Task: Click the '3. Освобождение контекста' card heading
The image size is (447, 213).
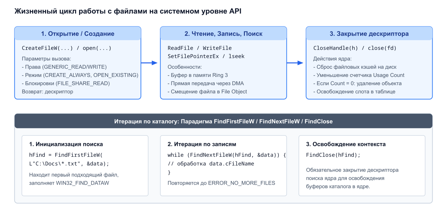Action: tap(346, 144)
